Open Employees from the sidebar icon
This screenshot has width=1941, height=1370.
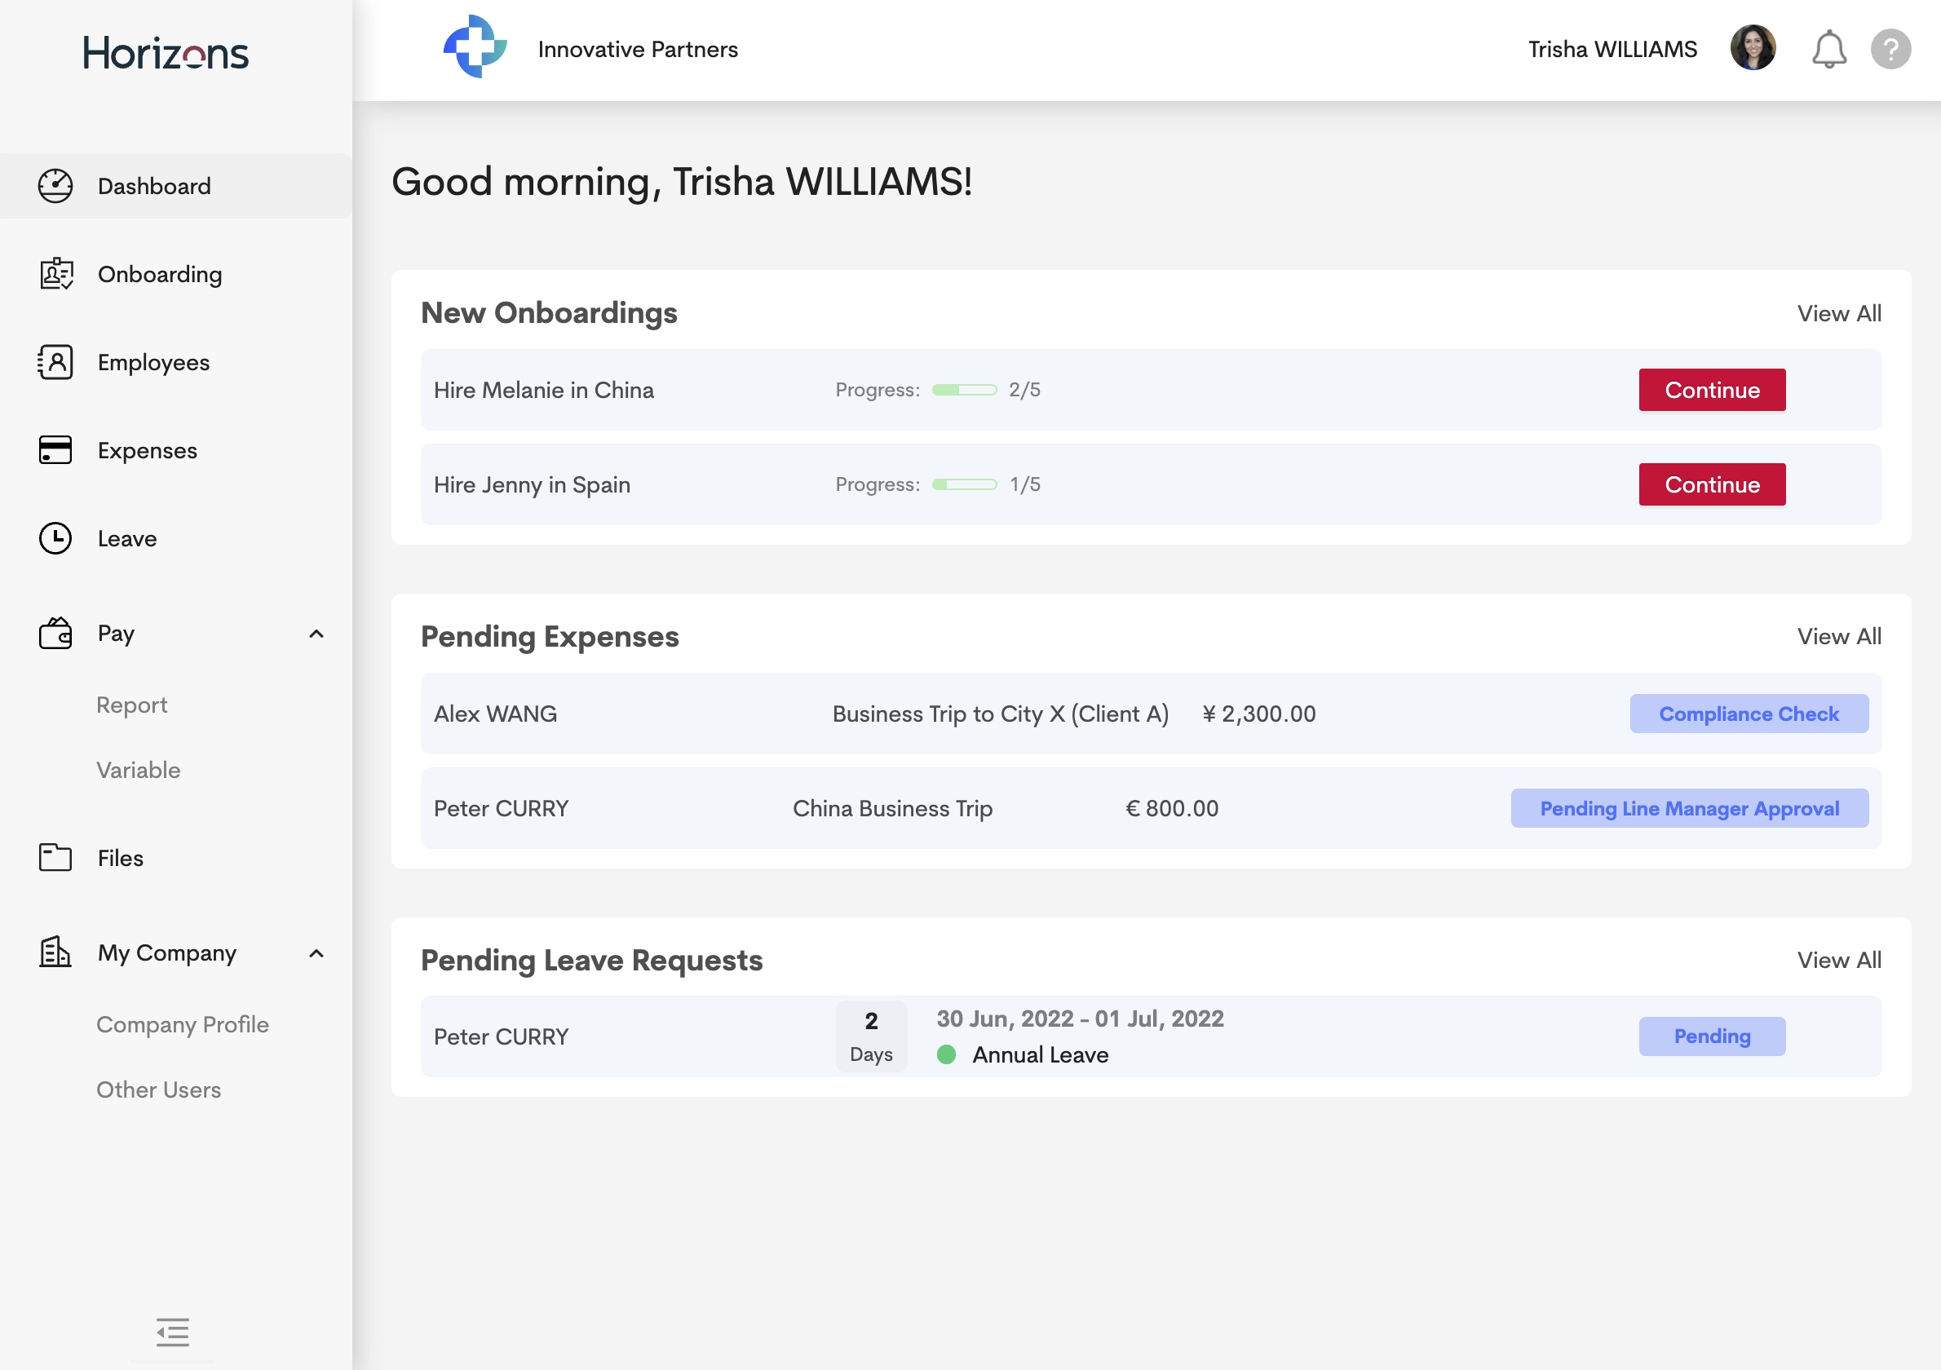pos(54,362)
